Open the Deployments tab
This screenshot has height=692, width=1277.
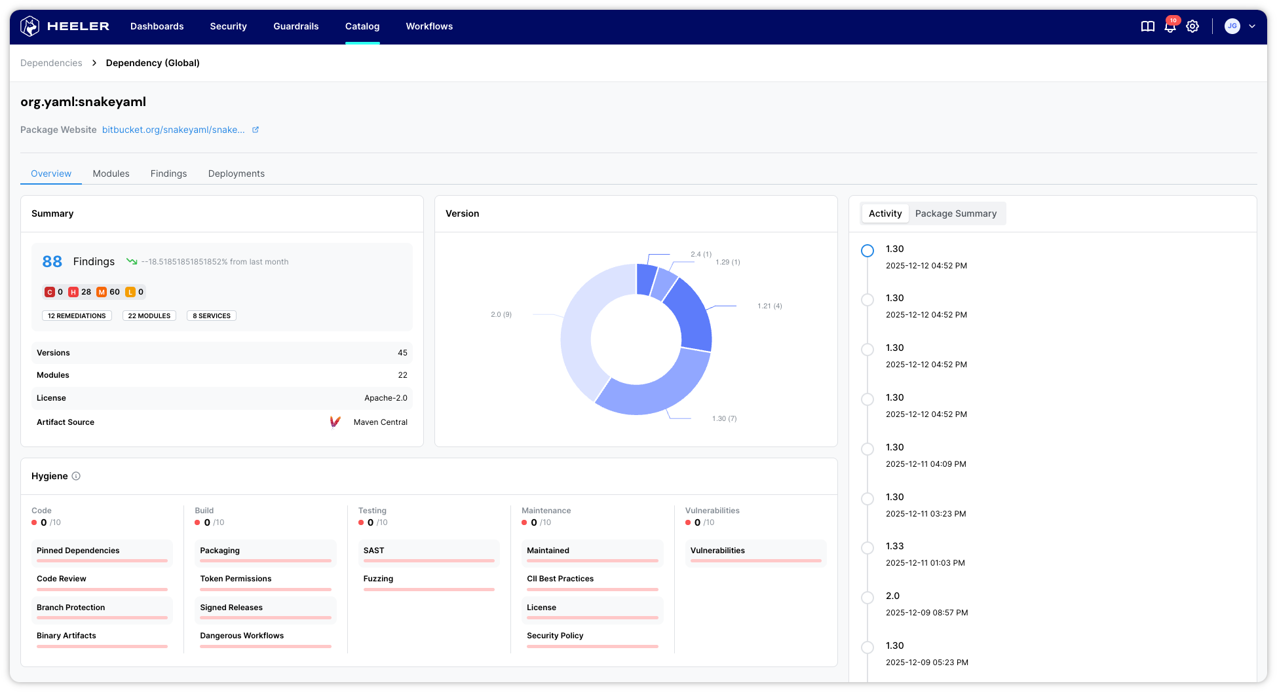coord(236,173)
